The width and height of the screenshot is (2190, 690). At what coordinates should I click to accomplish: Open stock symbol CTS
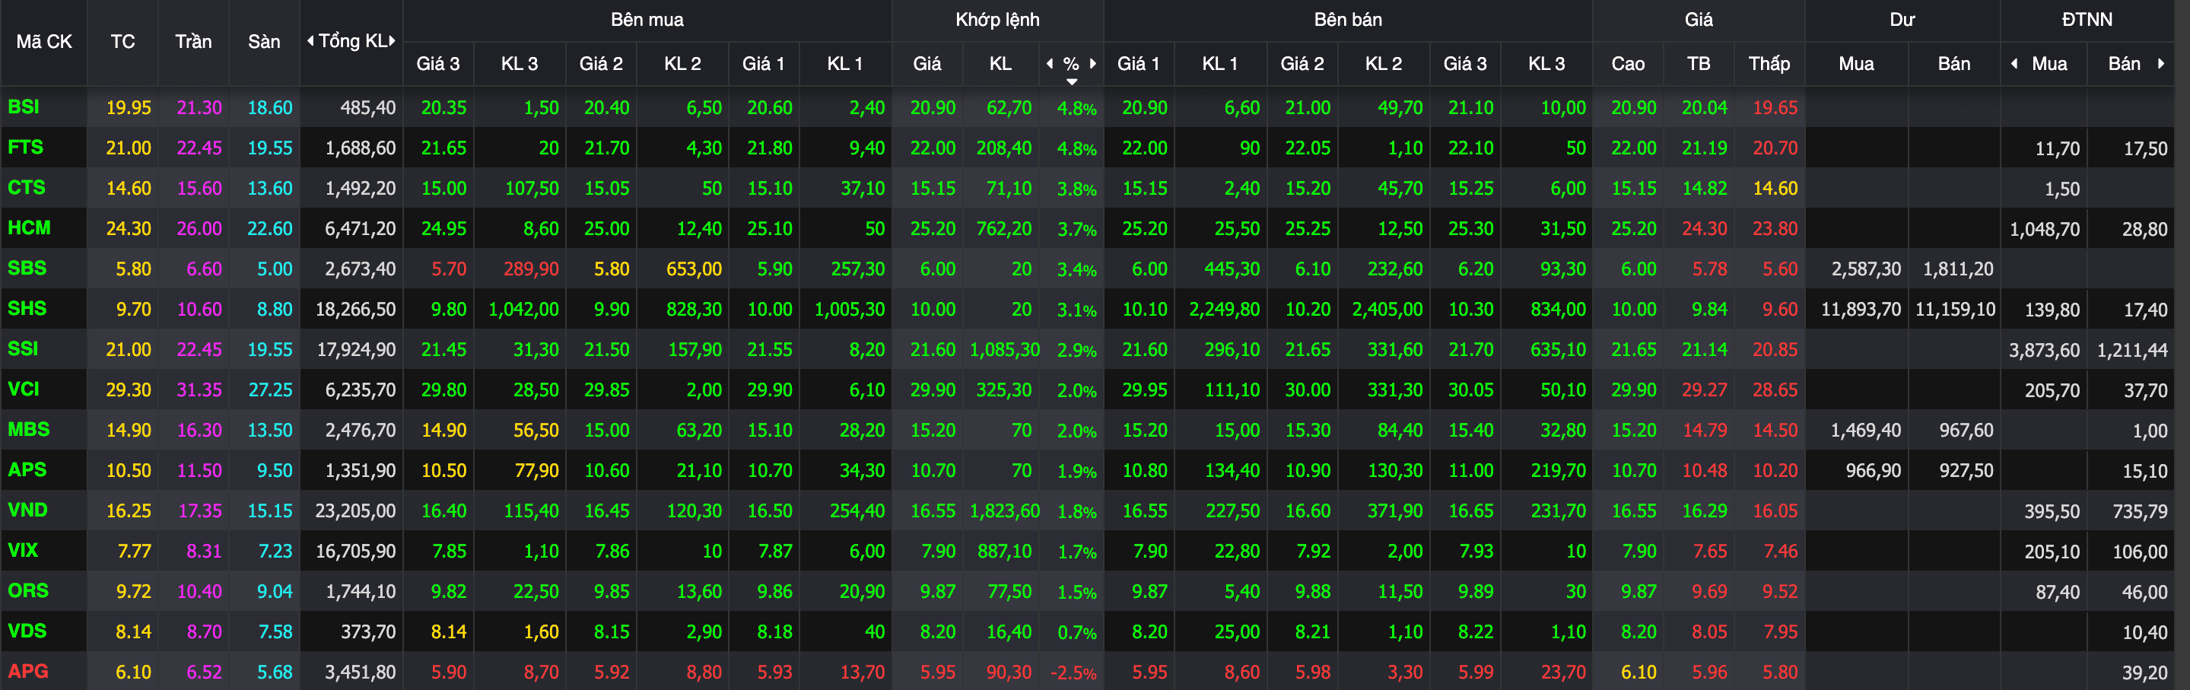[27, 188]
